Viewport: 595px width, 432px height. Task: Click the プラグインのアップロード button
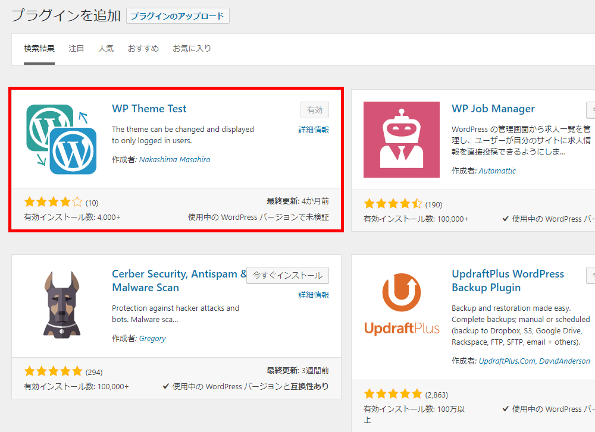pos(177,16)
